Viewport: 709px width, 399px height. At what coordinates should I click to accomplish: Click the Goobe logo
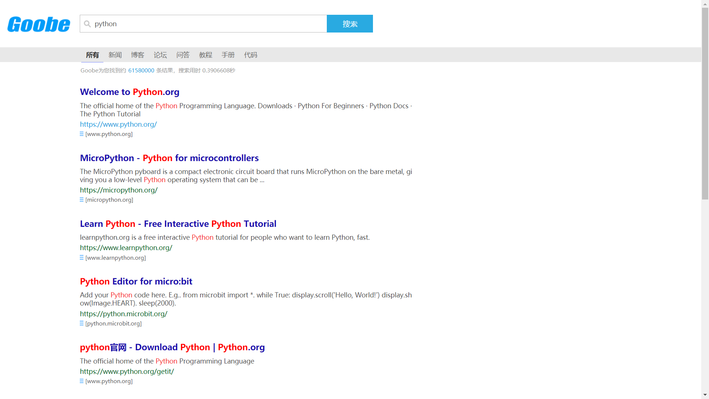tap(39, 24)
